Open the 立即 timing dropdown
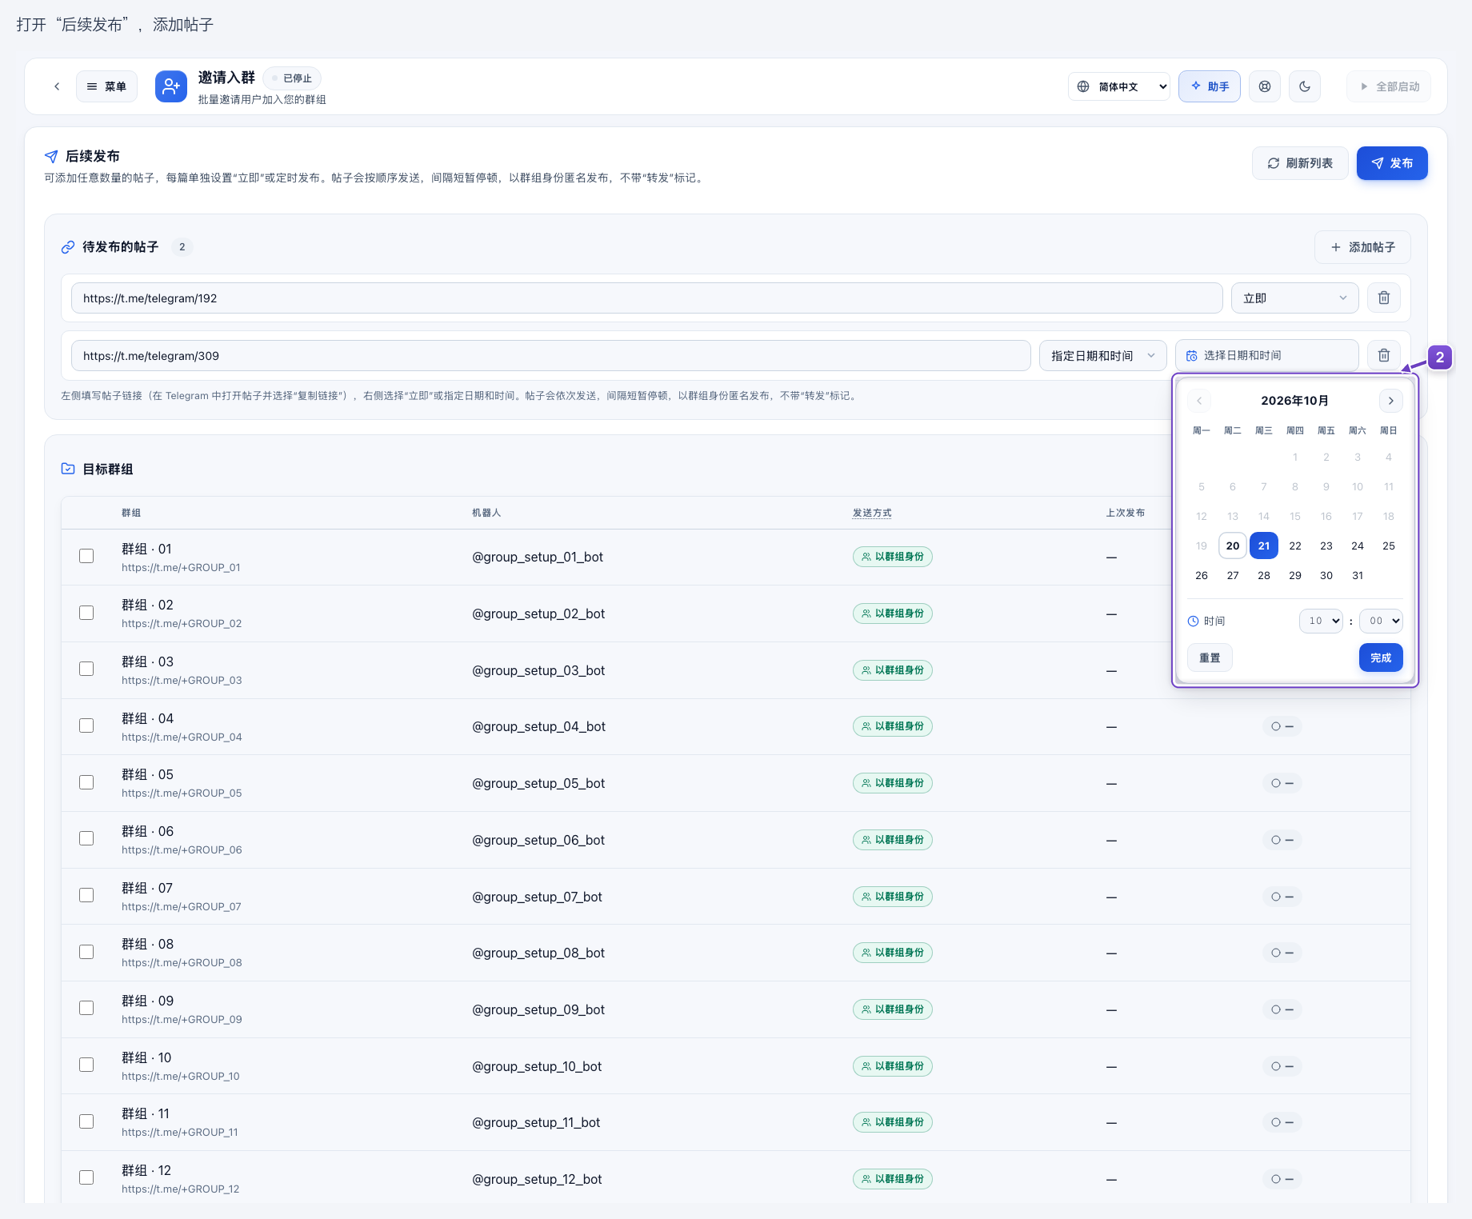 (x=1294, y=298)
